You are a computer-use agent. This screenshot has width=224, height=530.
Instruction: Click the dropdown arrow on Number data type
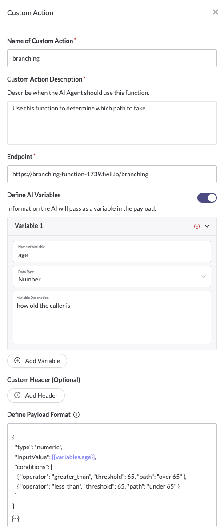pyautogui.click(x=204, y=277)
